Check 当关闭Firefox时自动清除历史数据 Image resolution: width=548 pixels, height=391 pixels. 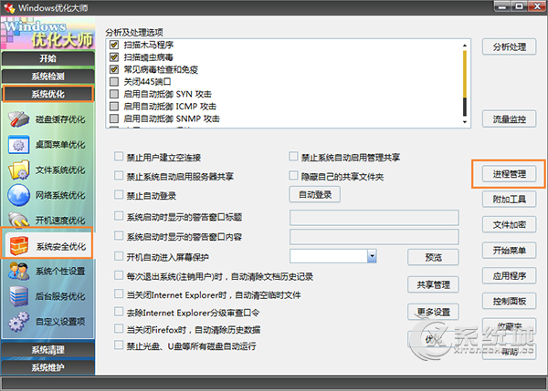119,328
